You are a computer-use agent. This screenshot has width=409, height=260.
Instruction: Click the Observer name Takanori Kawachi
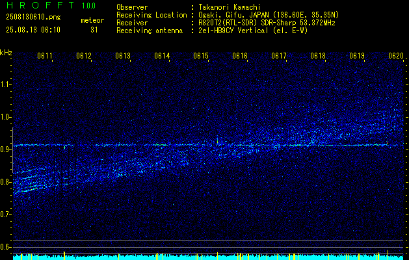click(230, 7)
